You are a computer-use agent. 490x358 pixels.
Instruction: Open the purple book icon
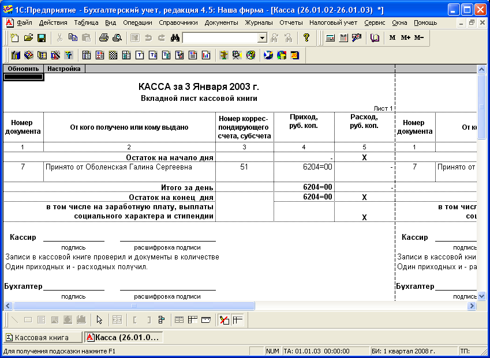coord(375,38)
